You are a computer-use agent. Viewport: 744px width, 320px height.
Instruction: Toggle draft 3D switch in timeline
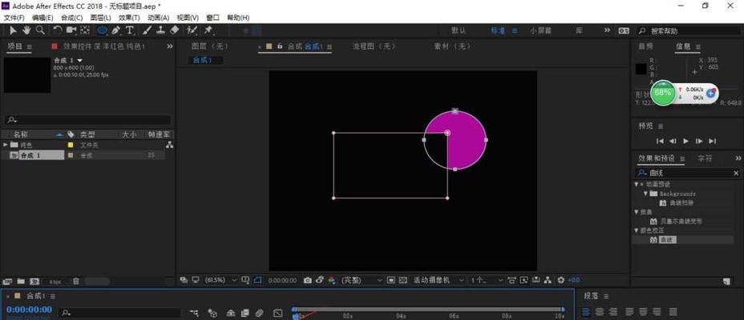click(x=212, y=313)
